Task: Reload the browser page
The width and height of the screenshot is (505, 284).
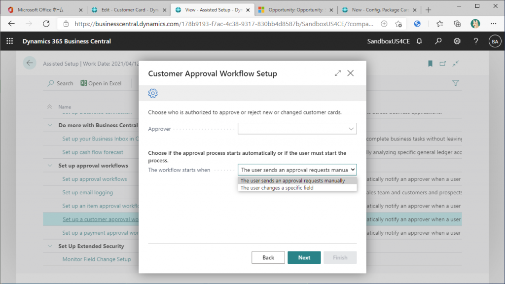Action: coord(46,24)
